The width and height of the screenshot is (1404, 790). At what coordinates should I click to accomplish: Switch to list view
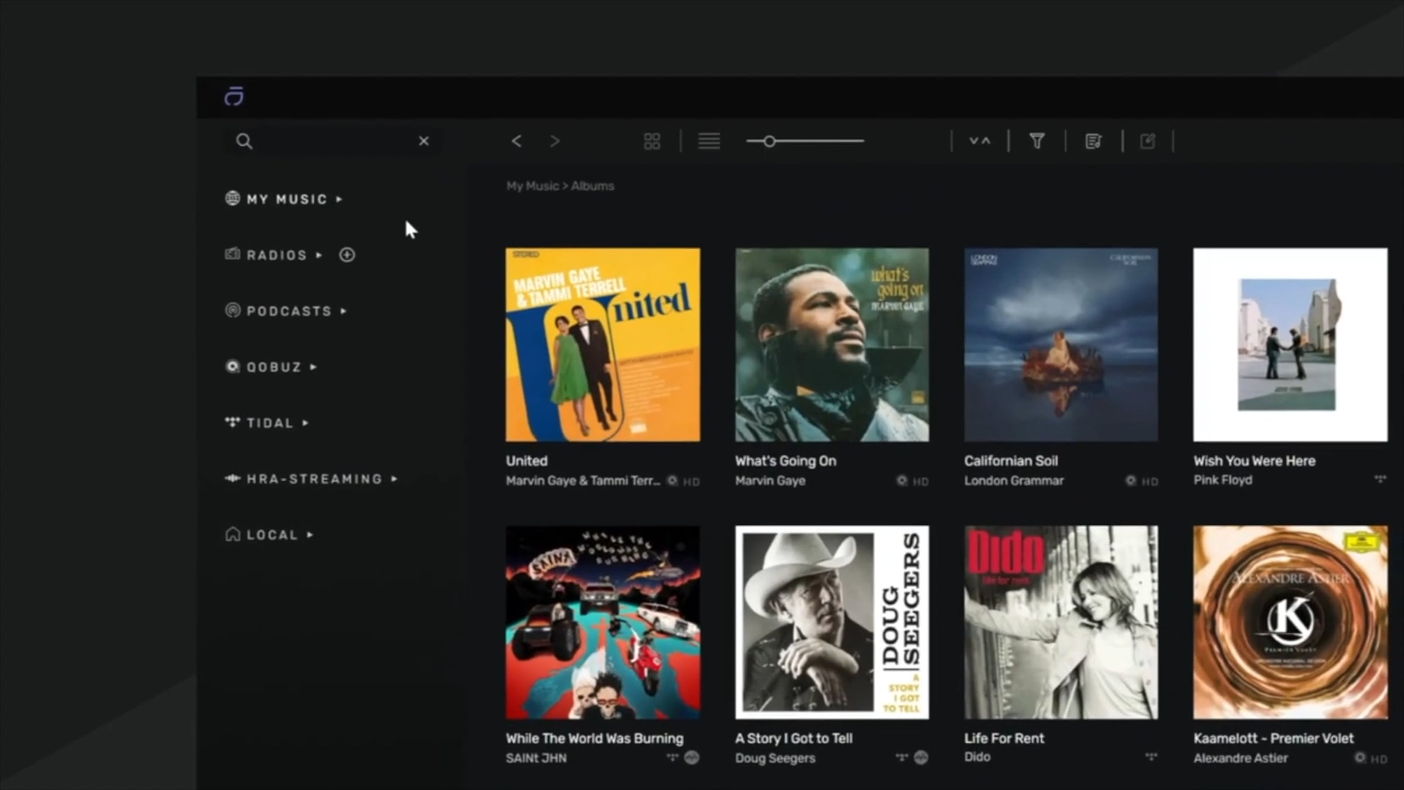709,141
